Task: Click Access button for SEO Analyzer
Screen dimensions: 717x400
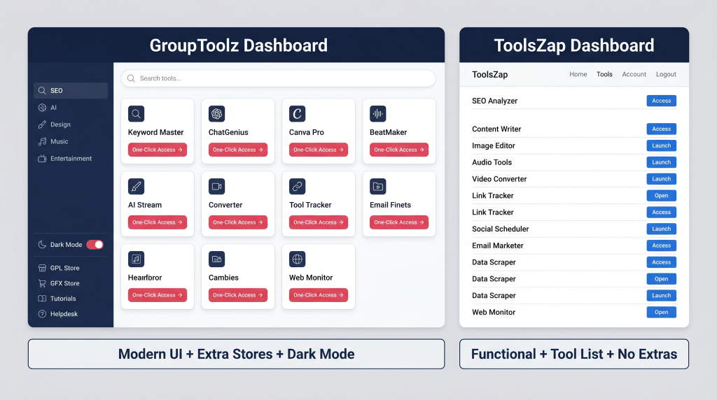Action: [661, 101]
